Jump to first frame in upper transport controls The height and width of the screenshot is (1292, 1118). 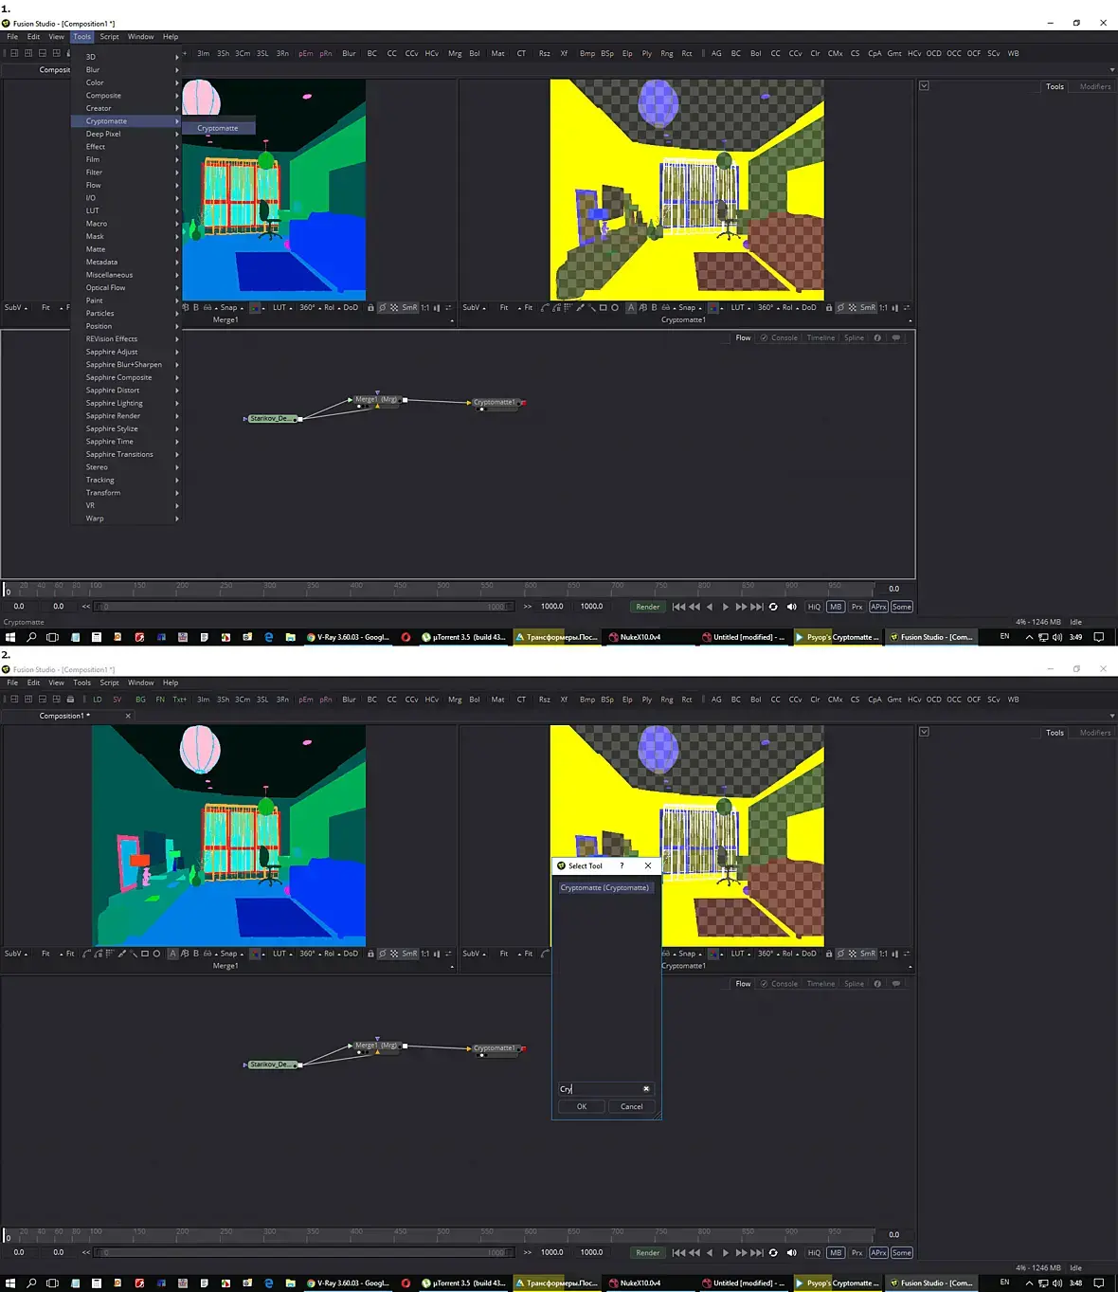click(678, 607)
